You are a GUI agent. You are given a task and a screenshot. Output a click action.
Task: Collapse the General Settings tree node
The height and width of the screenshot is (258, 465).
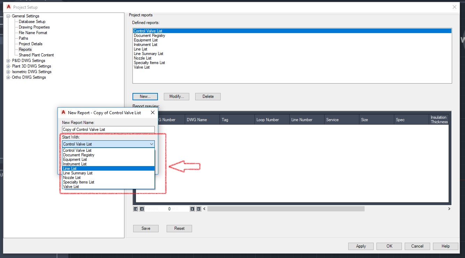(x=8, y=16)
